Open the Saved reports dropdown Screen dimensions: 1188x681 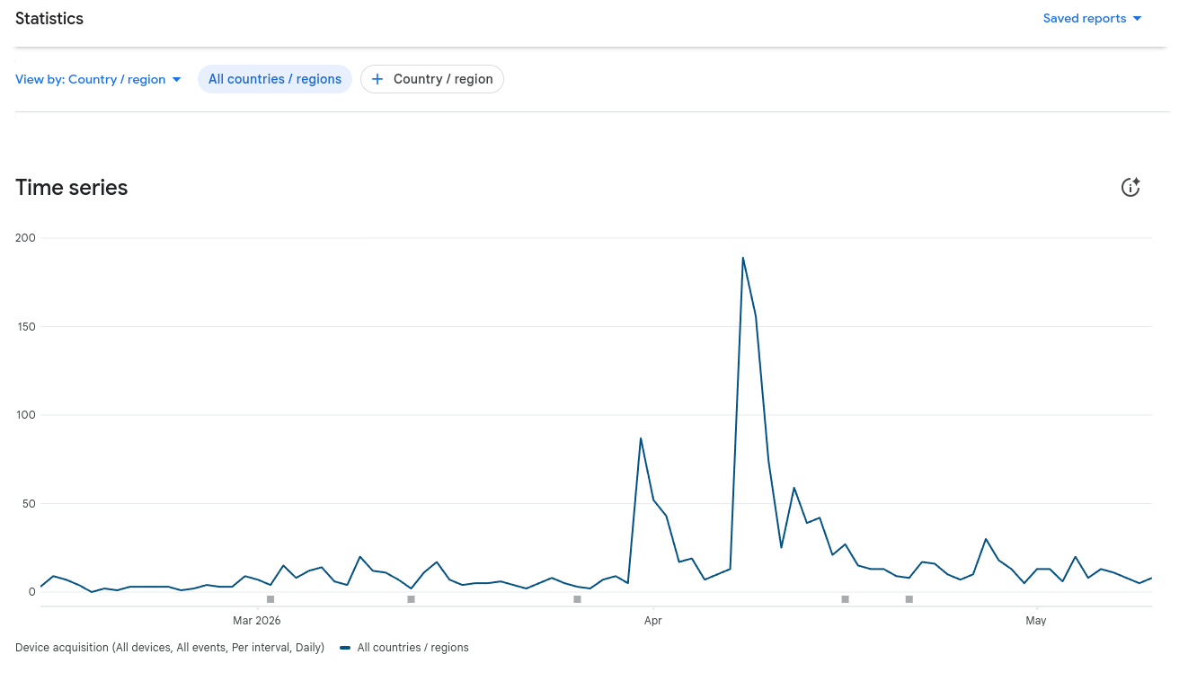(1092, 18)
